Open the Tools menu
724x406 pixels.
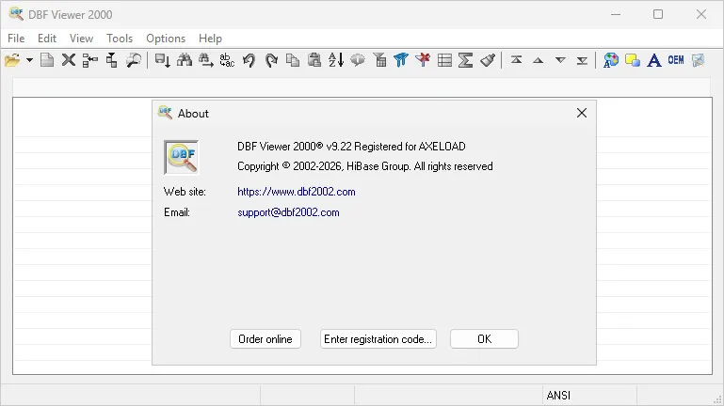tap(120, 39)
